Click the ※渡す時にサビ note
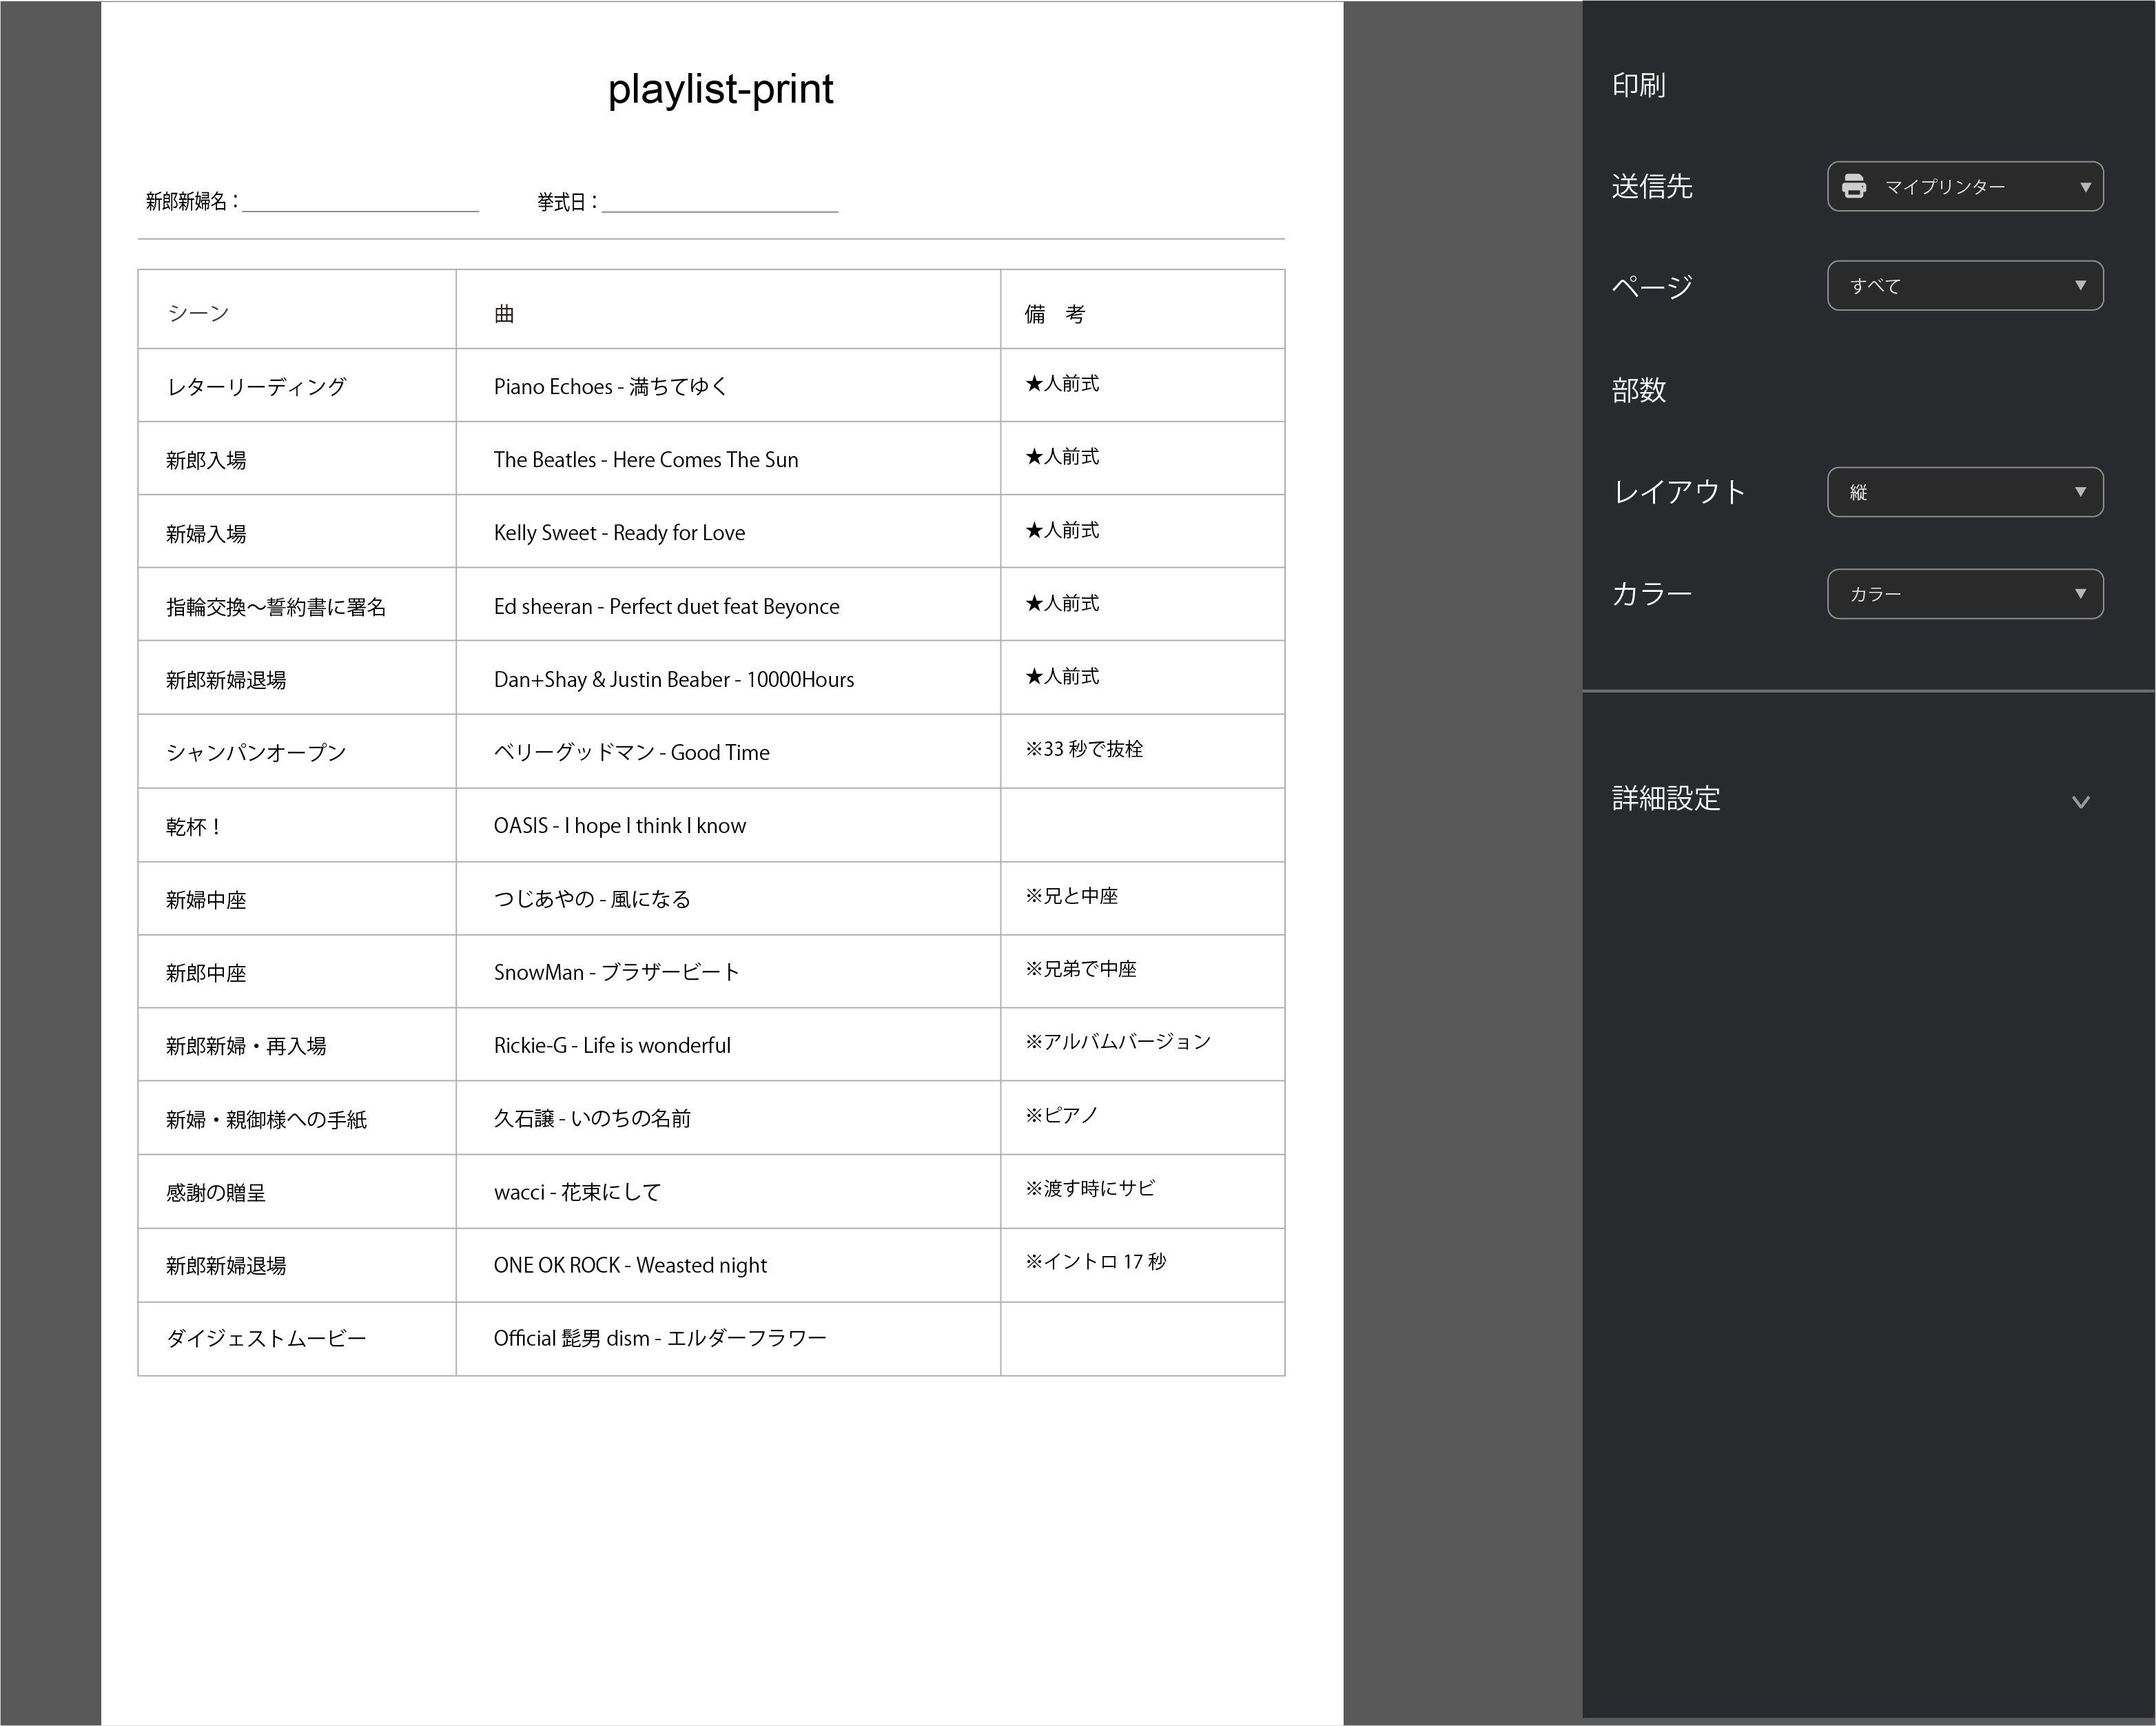Viewport: 2156px width, 1726px height. coord(1090,1187)
